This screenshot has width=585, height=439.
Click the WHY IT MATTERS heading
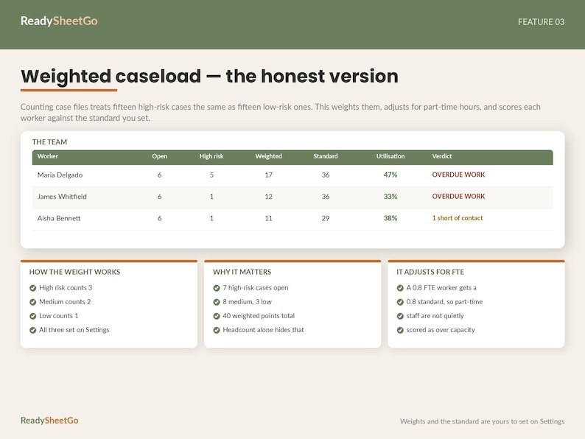(x=242, y=272)
